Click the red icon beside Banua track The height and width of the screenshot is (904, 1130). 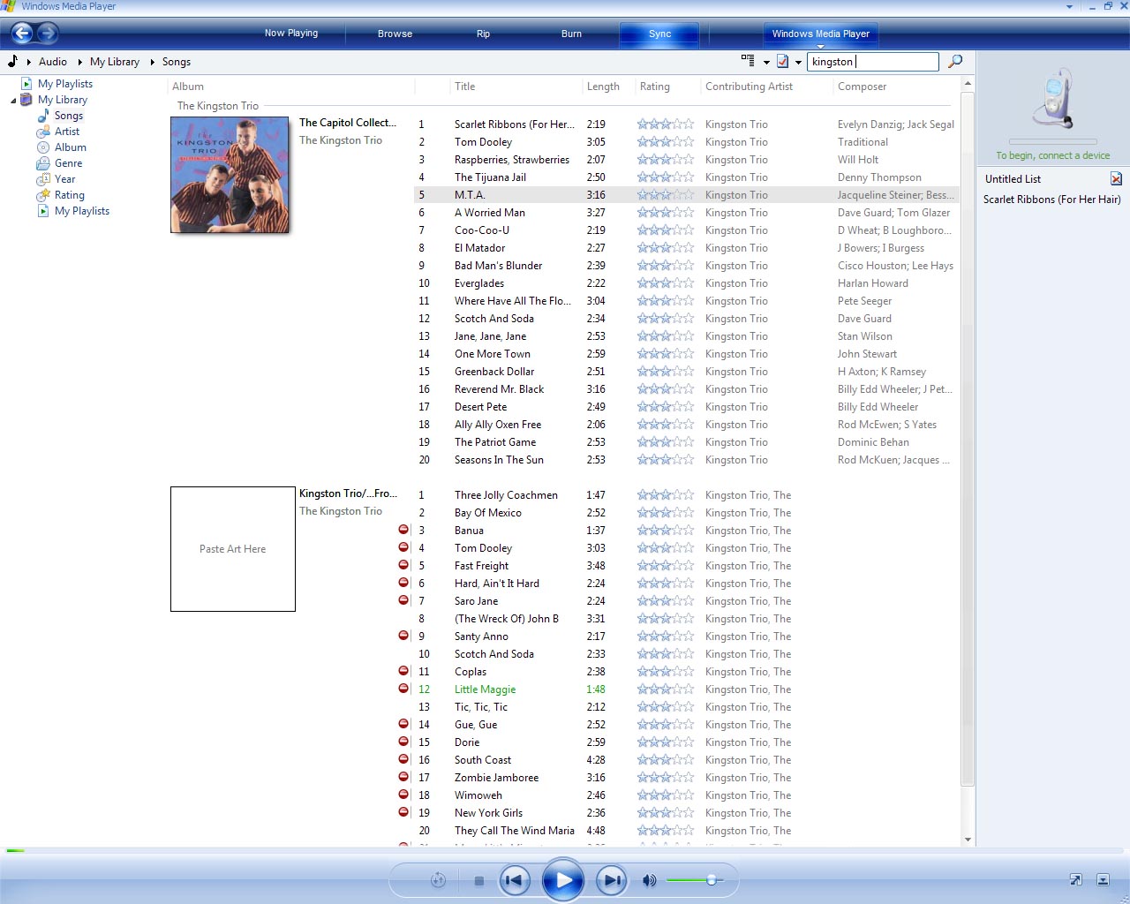point(403,530)
